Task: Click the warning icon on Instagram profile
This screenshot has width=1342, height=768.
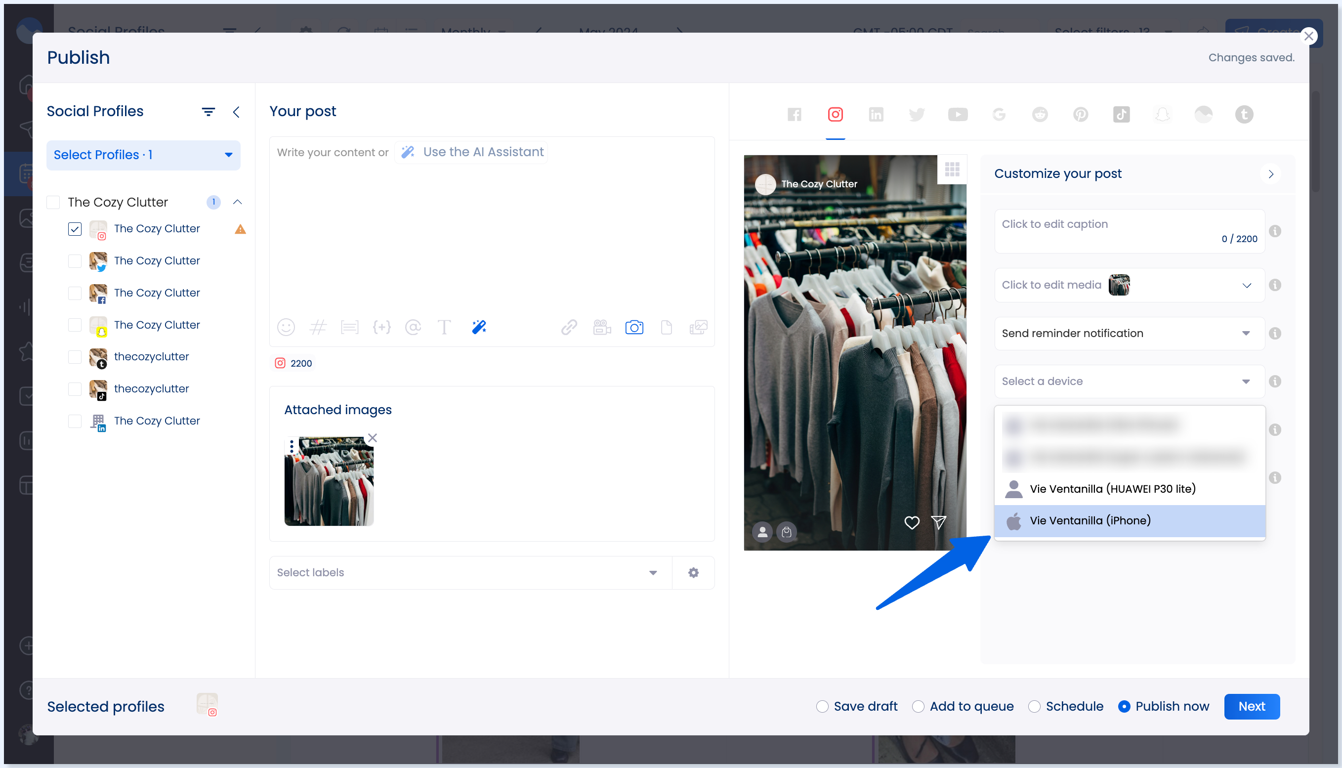Action: (241, 229)
